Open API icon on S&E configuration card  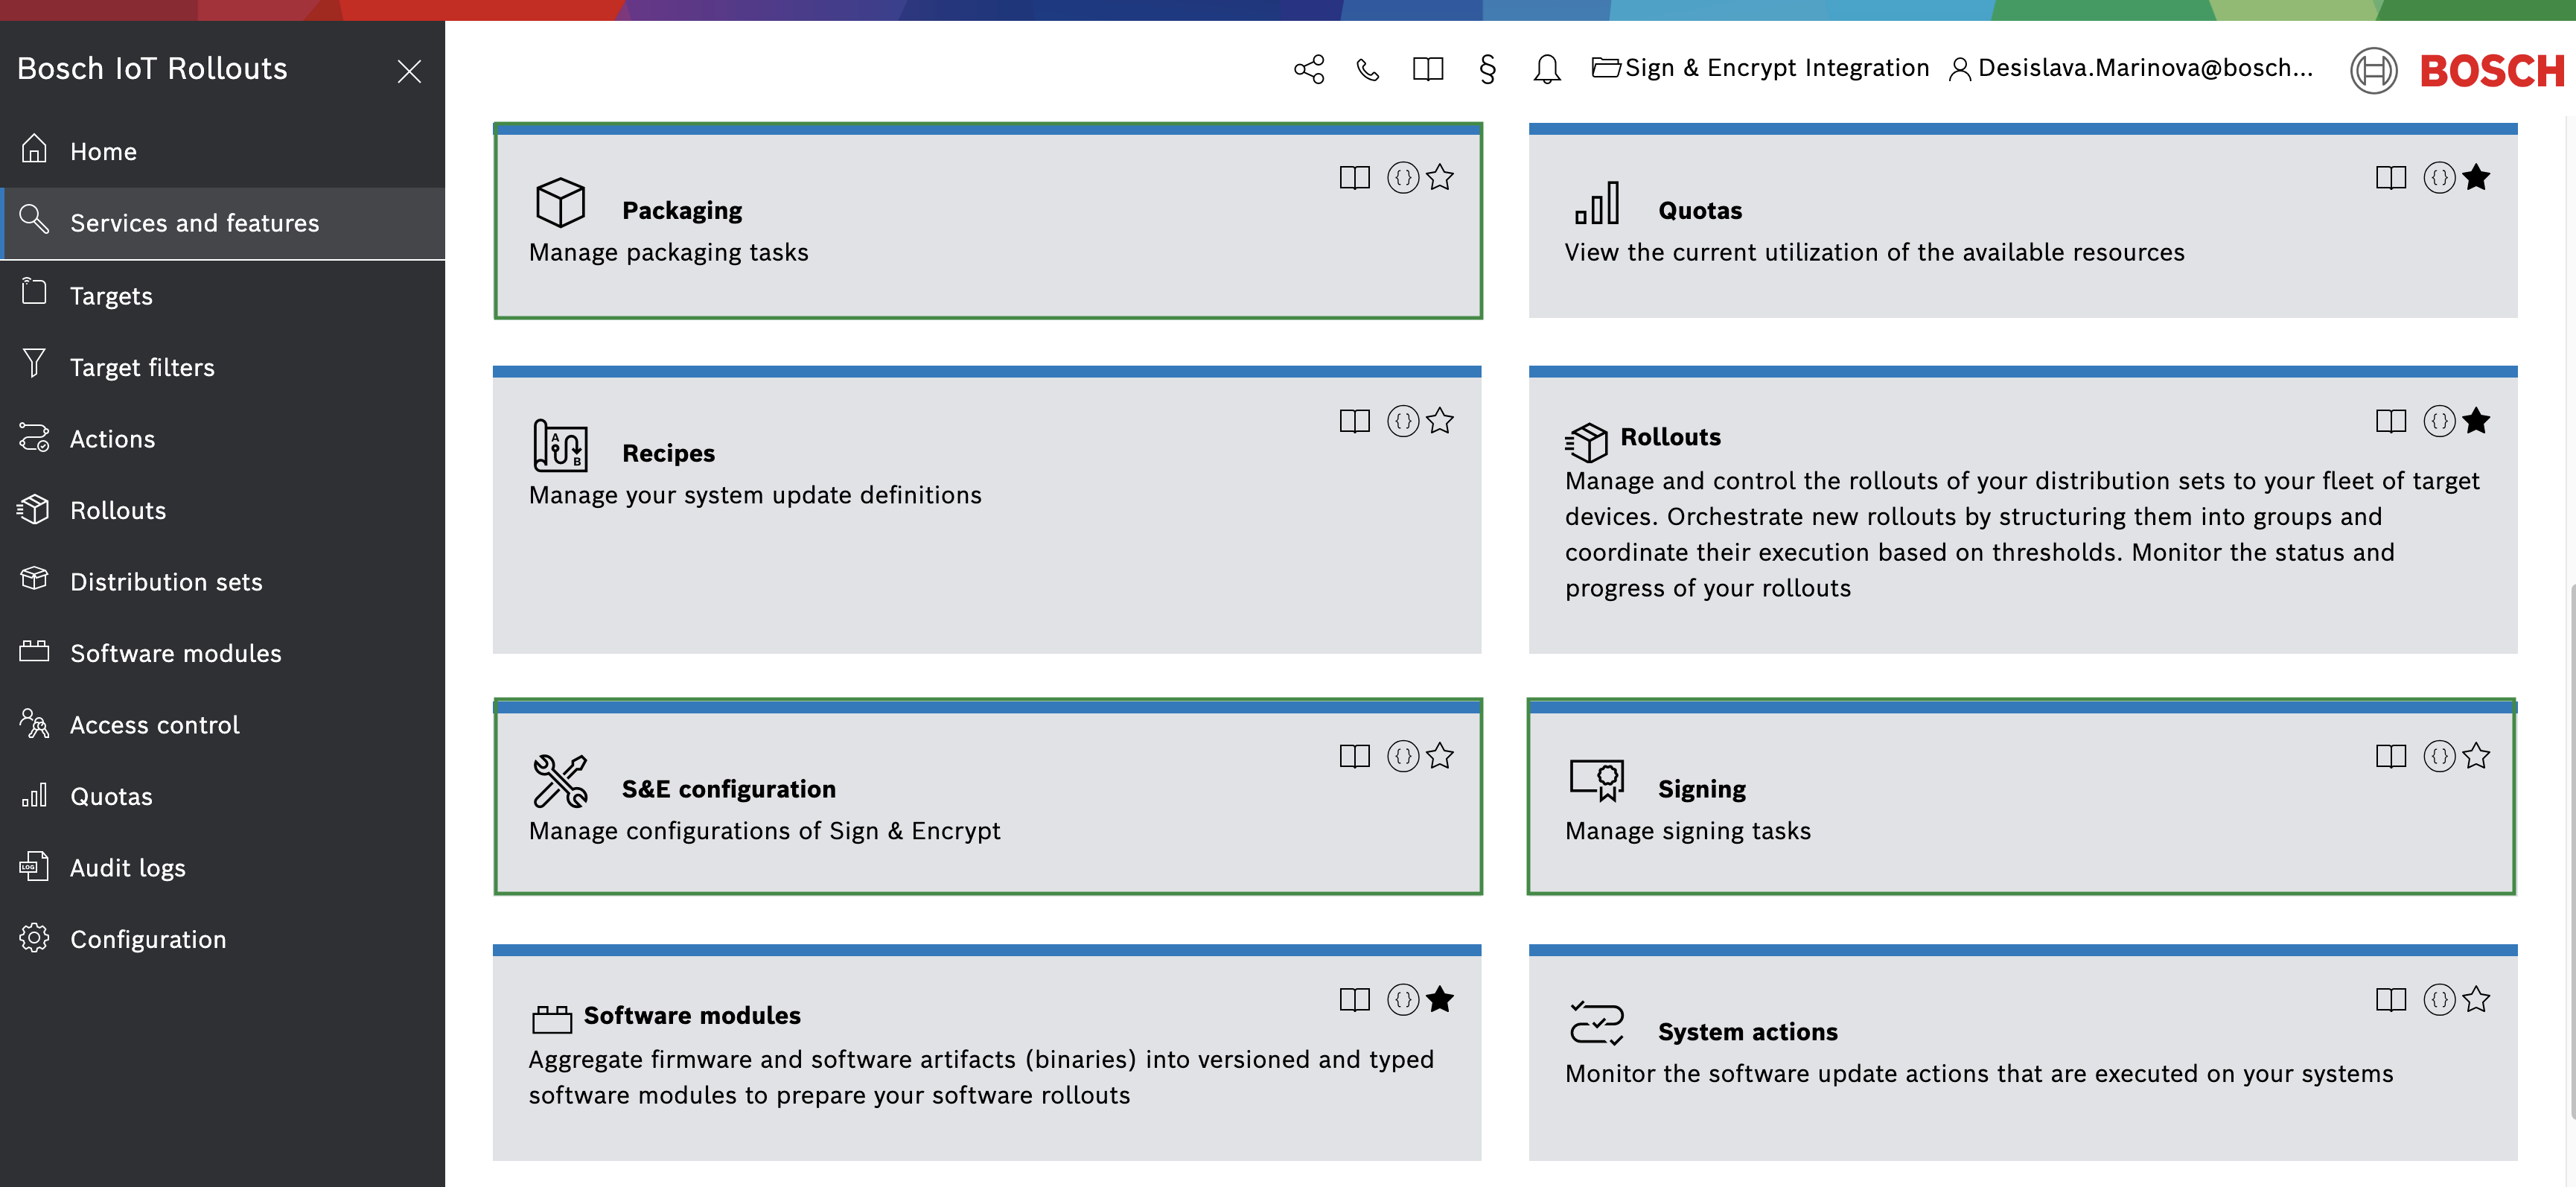(x=1403, y=756)
